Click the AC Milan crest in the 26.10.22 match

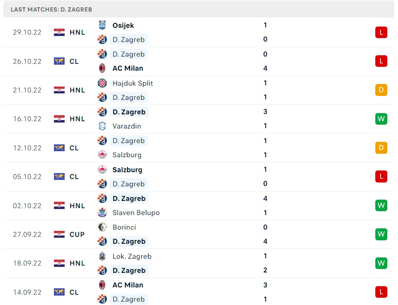click(x=102, y=68)
